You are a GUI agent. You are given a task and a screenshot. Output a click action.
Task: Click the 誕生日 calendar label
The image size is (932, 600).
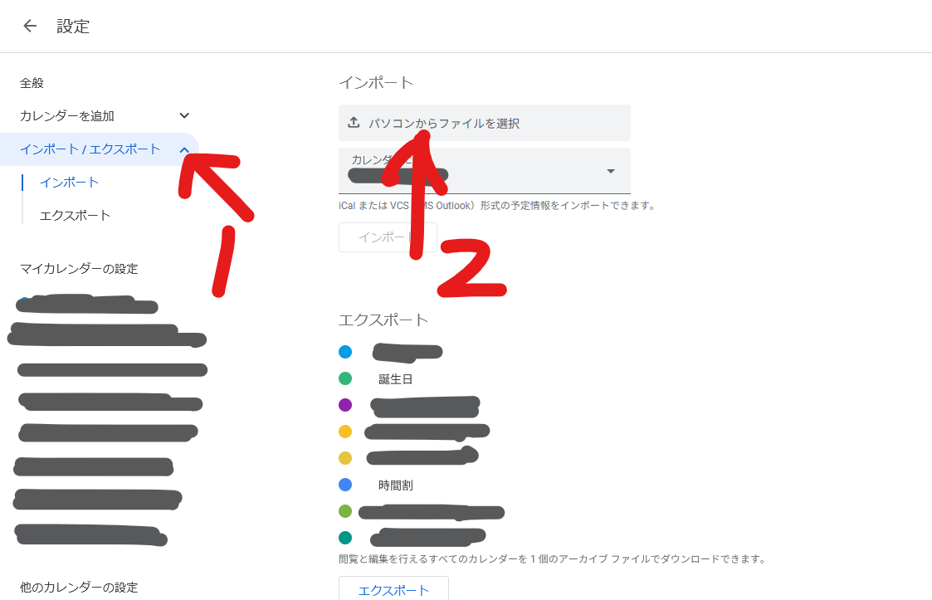click(396, 378)
